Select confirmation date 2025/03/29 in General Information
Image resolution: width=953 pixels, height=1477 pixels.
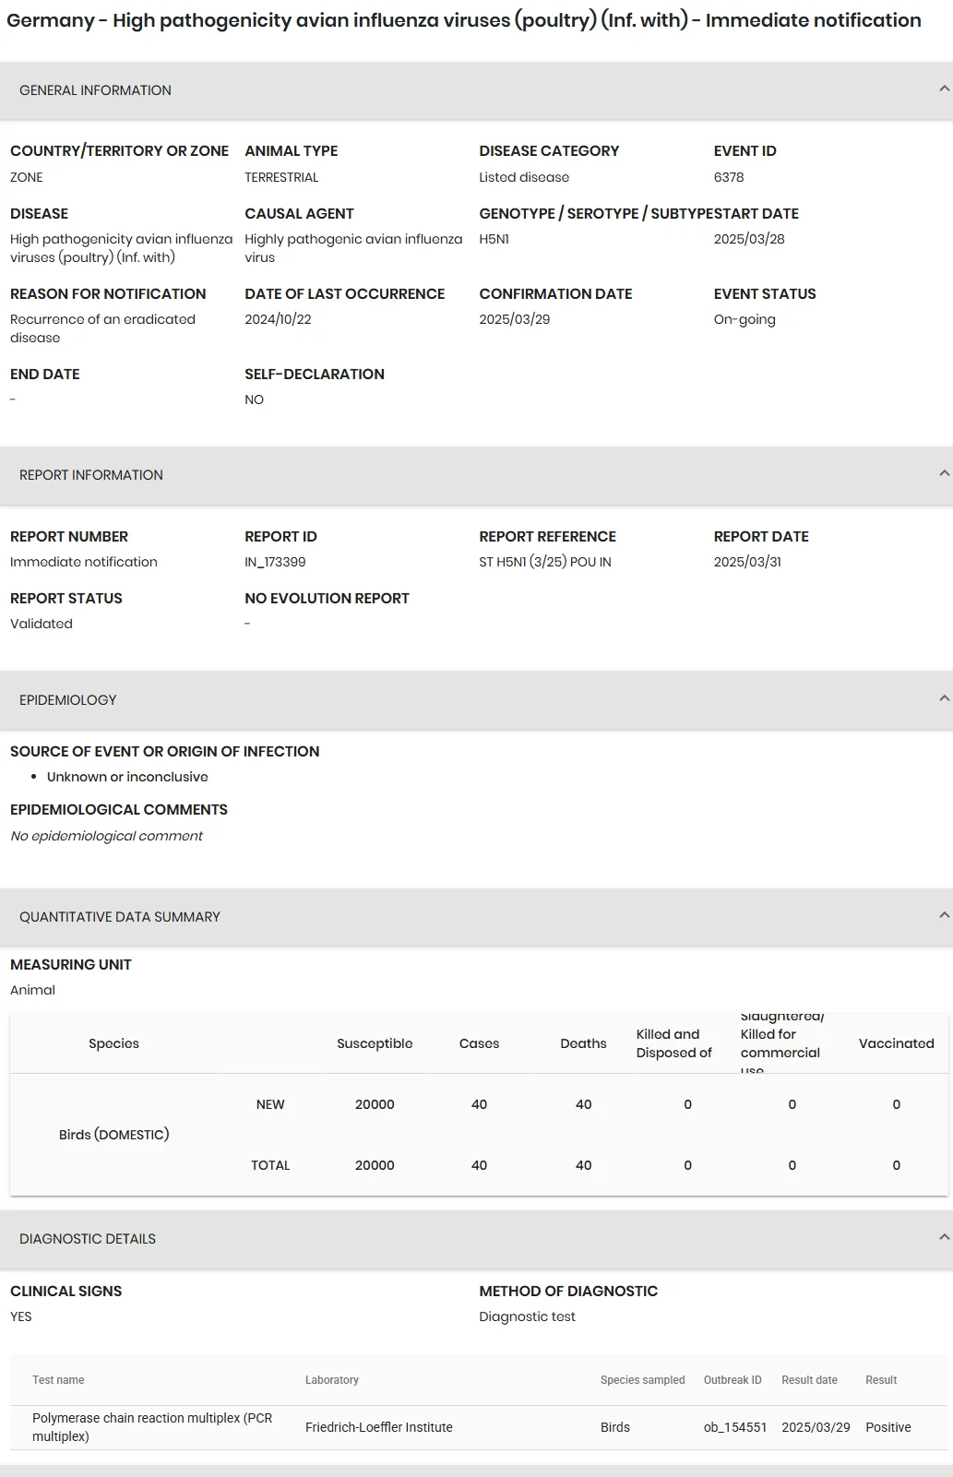(515, 319)
